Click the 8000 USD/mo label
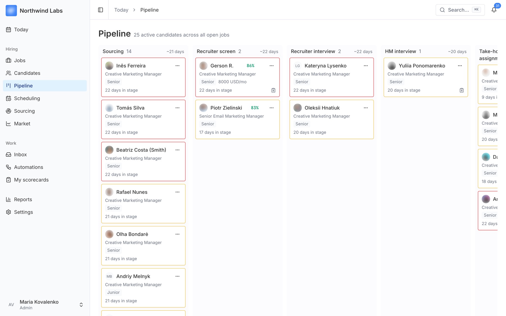506x316 pixels. tap(232, 82)
